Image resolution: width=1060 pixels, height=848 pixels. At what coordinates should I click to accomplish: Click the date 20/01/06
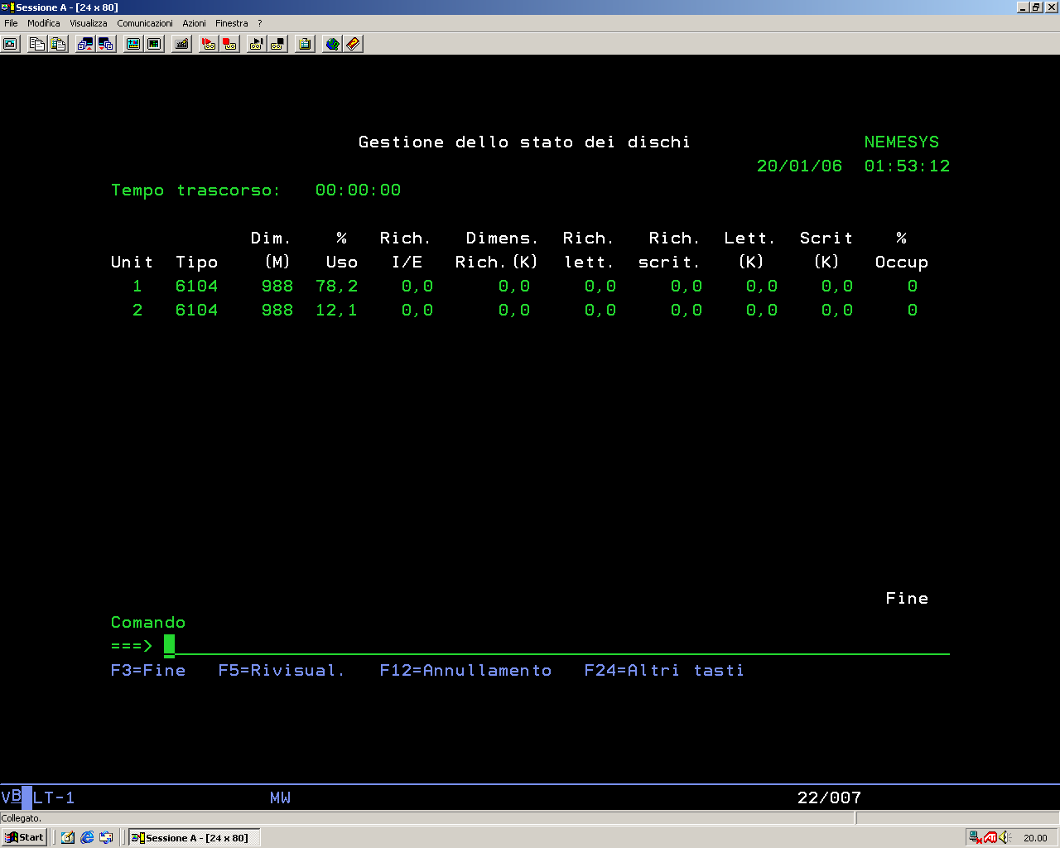click(x=799, y=166)
